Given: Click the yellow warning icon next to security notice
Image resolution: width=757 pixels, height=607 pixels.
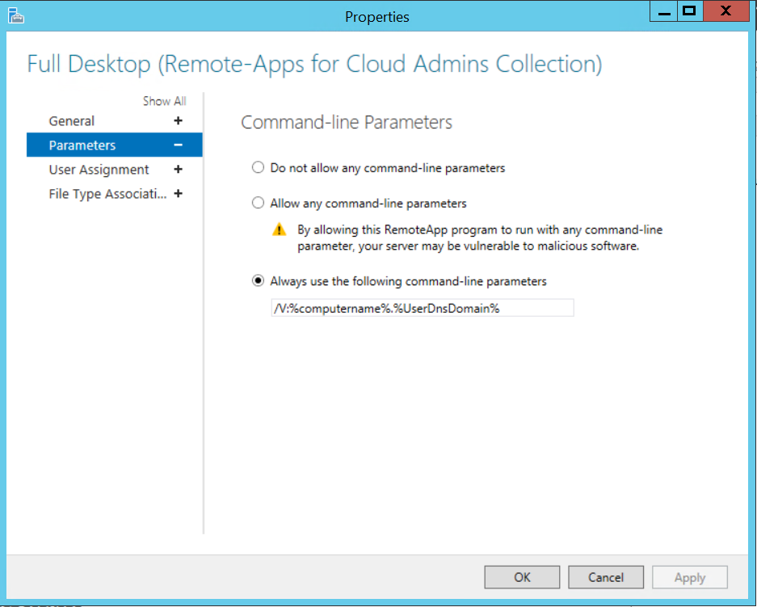Looking at the screenshot, I should tap(280, 229).
